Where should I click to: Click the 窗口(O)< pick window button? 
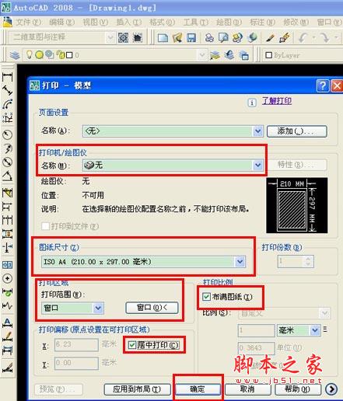152,308
